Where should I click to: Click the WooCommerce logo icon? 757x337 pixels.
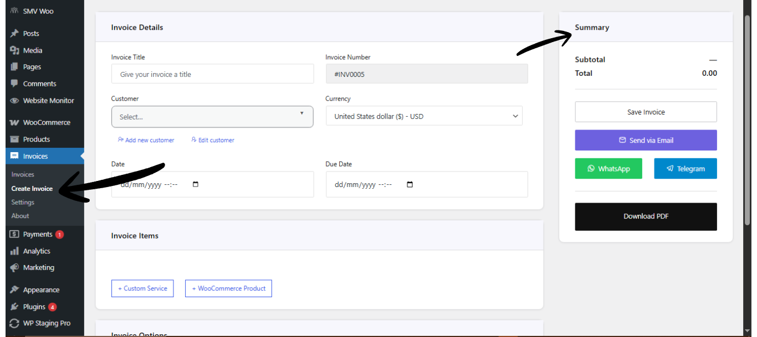point(14,123)
